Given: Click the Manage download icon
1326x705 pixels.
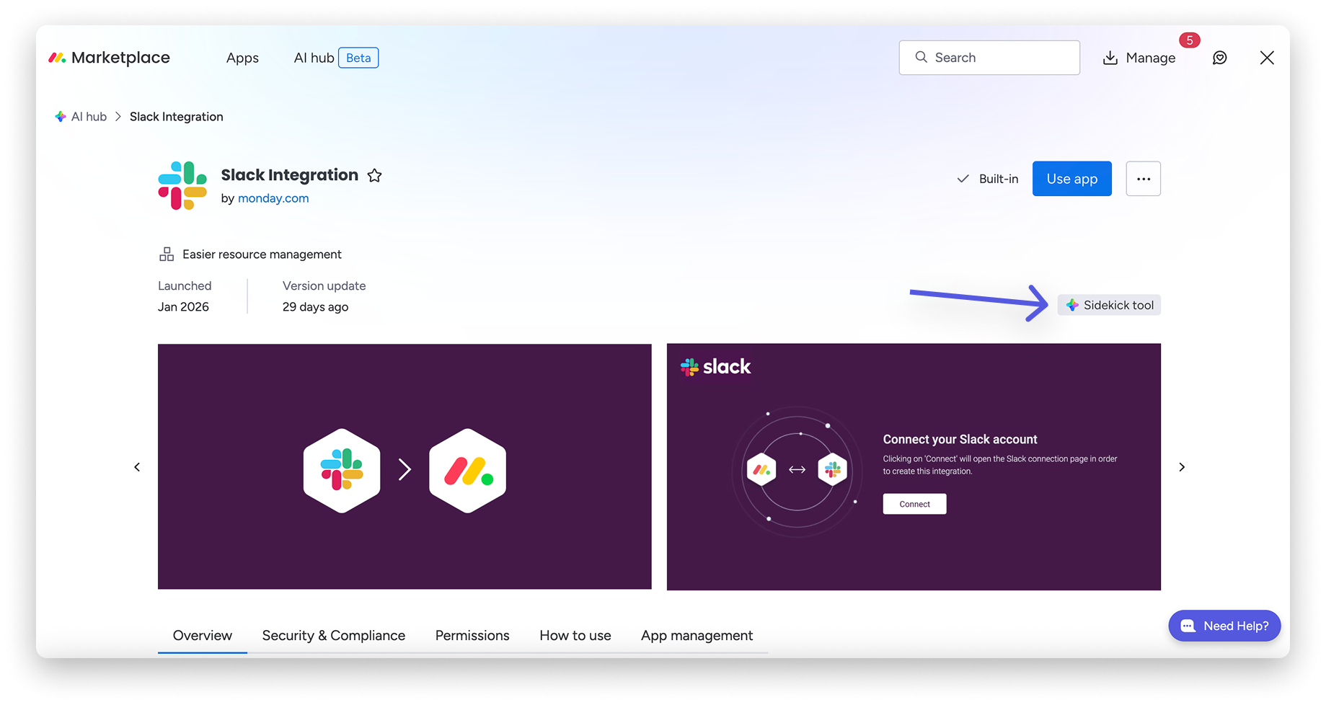Looking at the screenshot, I should [x=1110, y=58].
